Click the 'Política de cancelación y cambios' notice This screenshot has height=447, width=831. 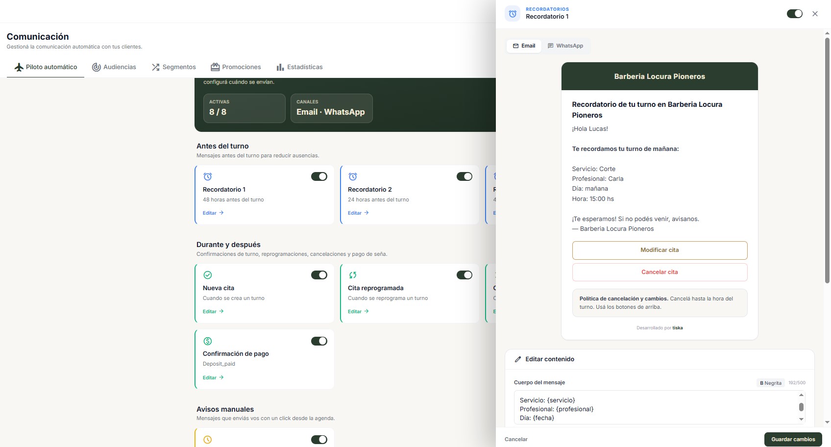click(x=660, y=303)
